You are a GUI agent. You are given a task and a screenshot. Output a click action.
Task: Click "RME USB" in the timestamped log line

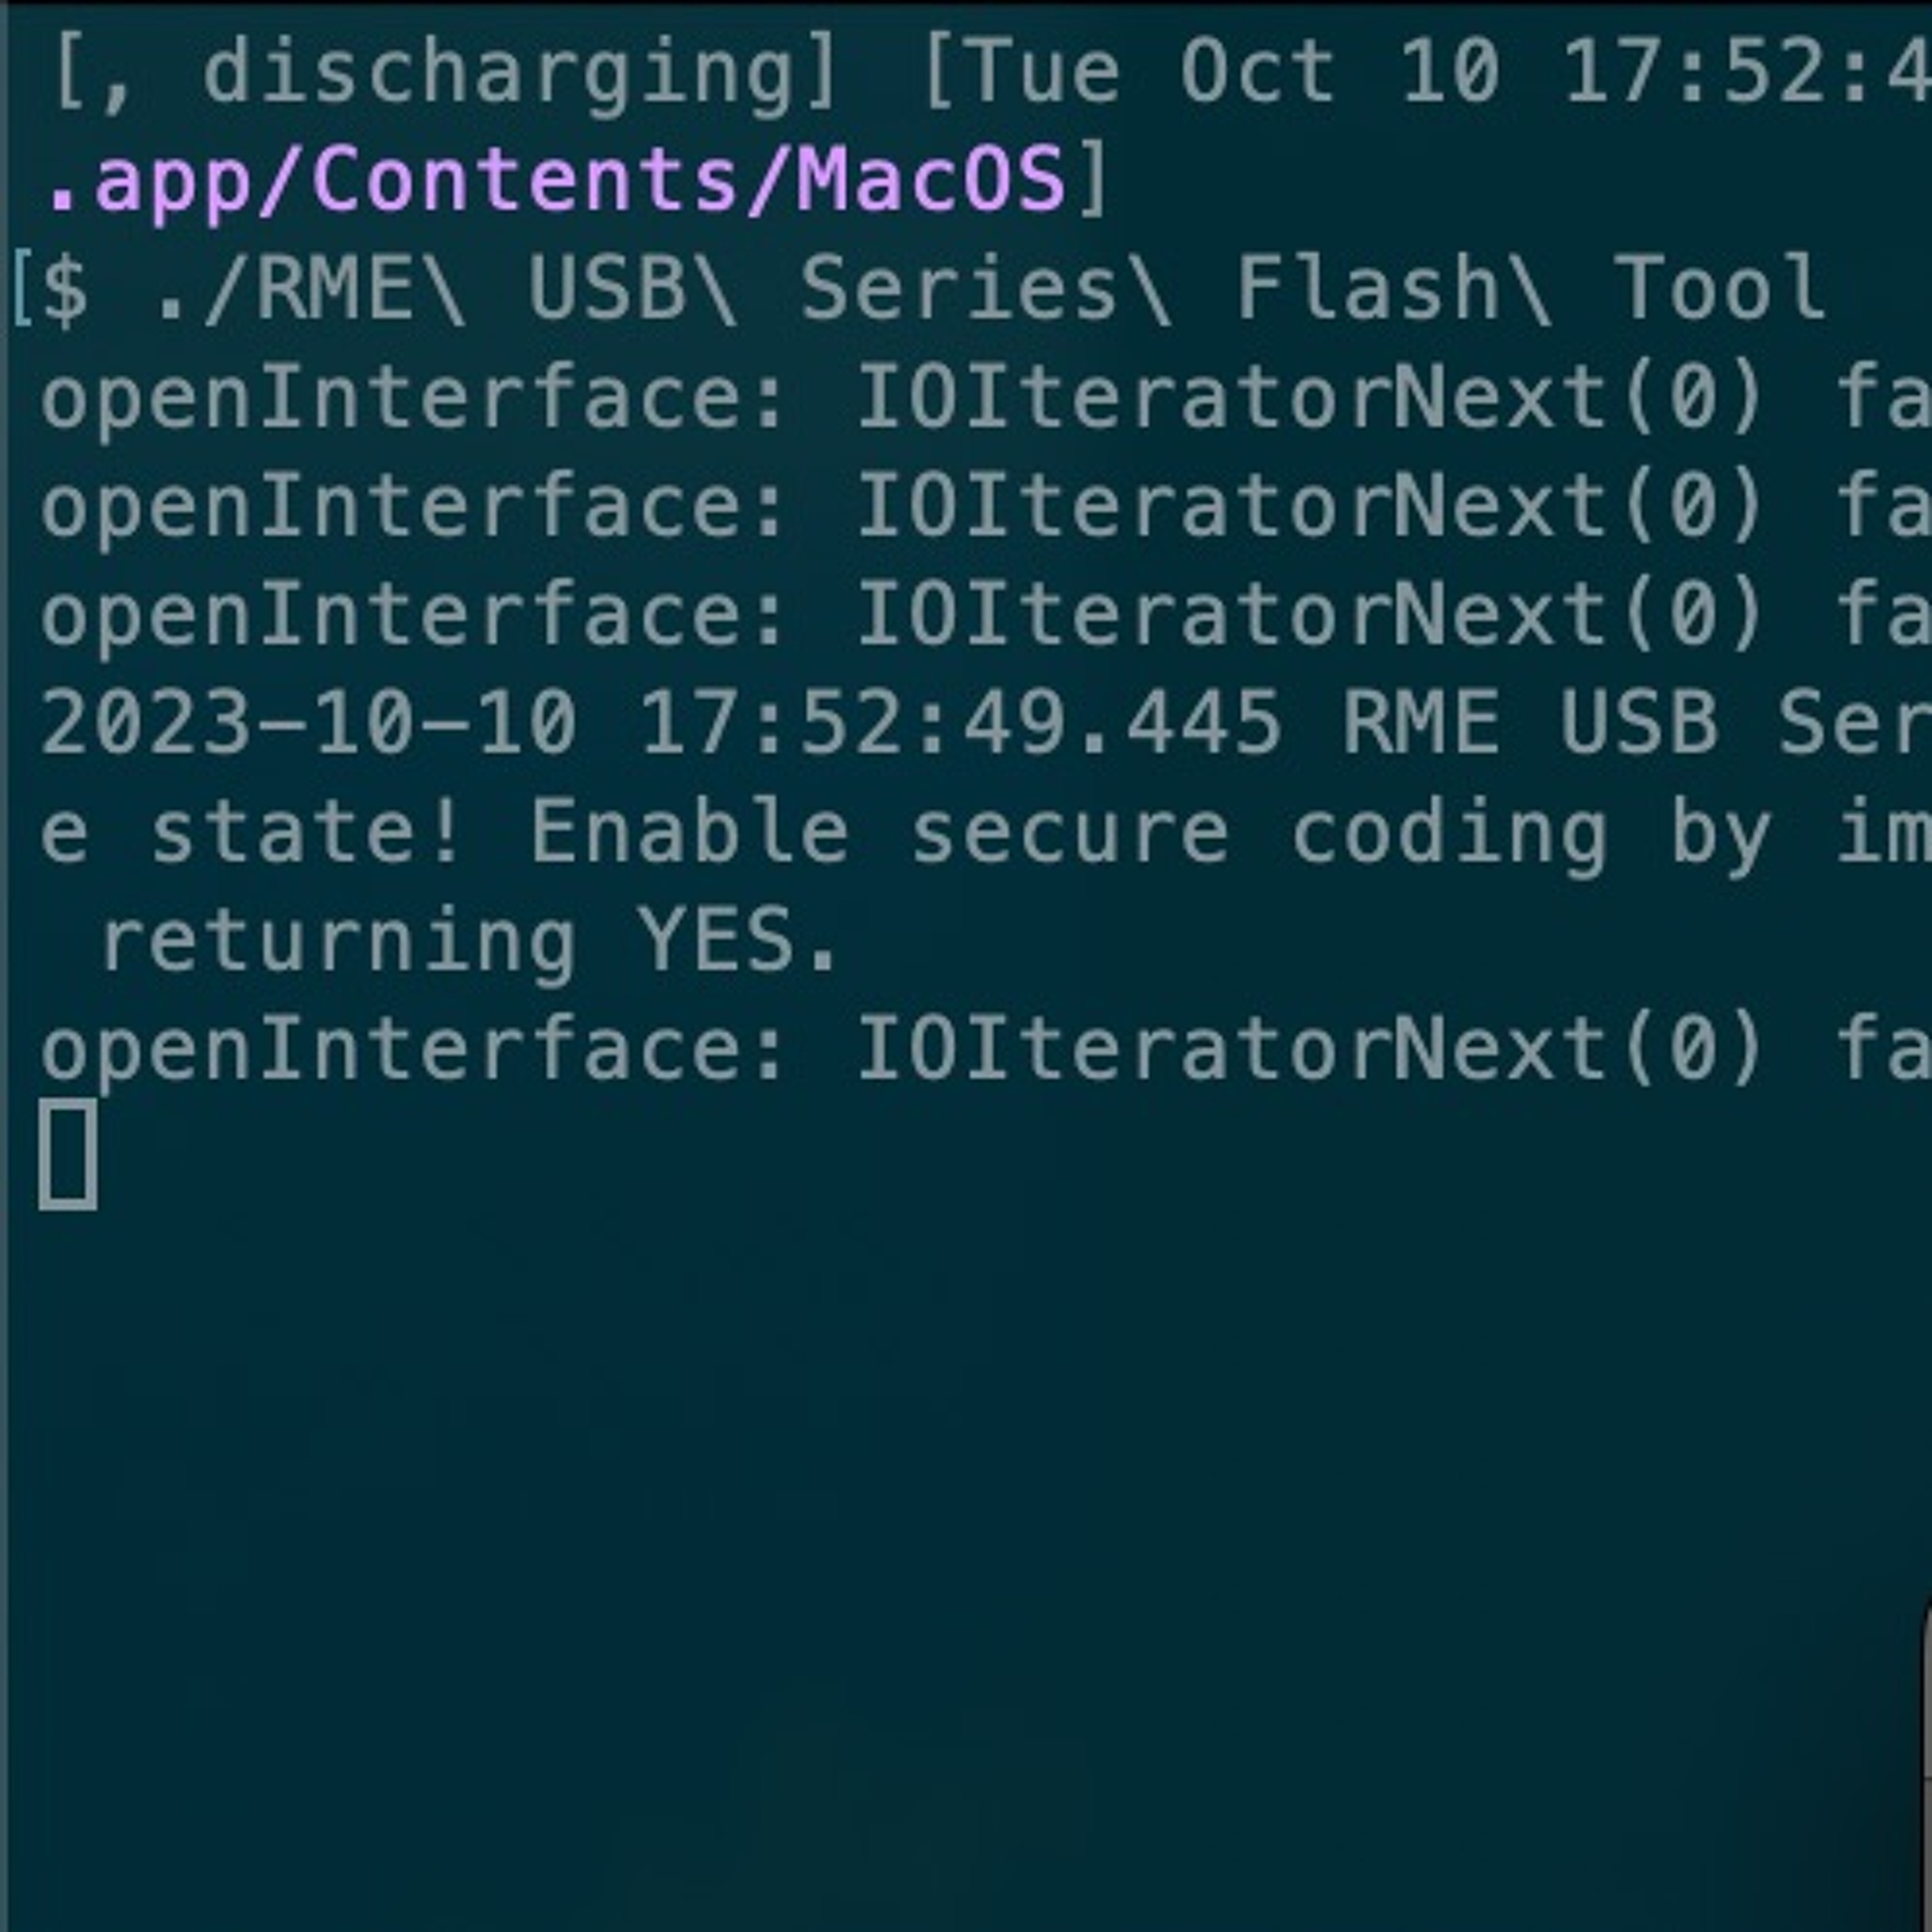click(1530, 722)
